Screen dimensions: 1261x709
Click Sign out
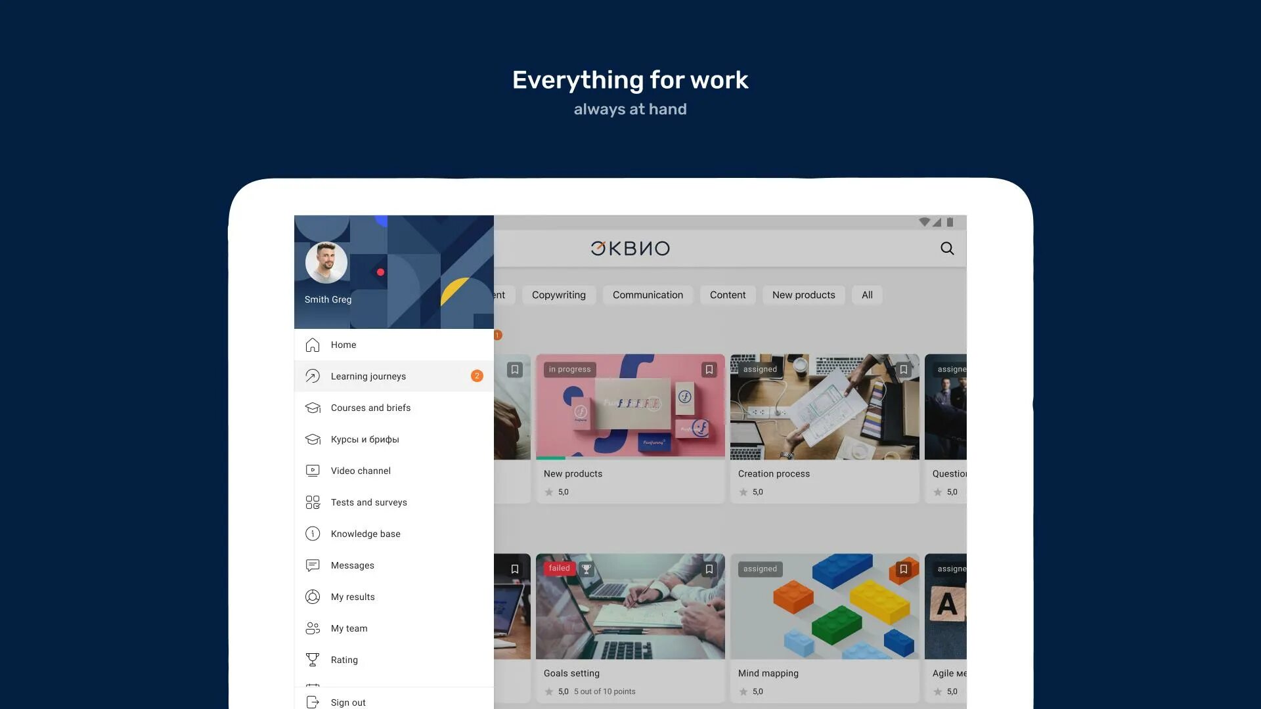[x=394, y=700]
